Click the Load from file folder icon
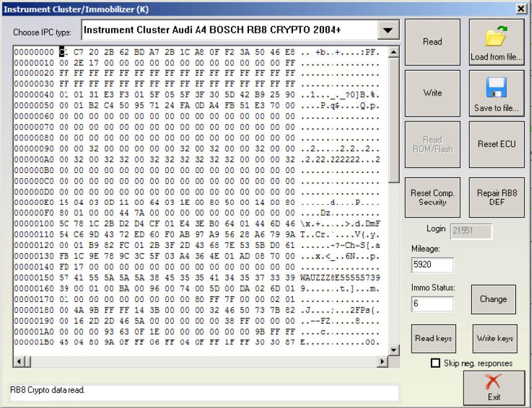The height and width of the screenshot is (408, 532). click(496, 36)
